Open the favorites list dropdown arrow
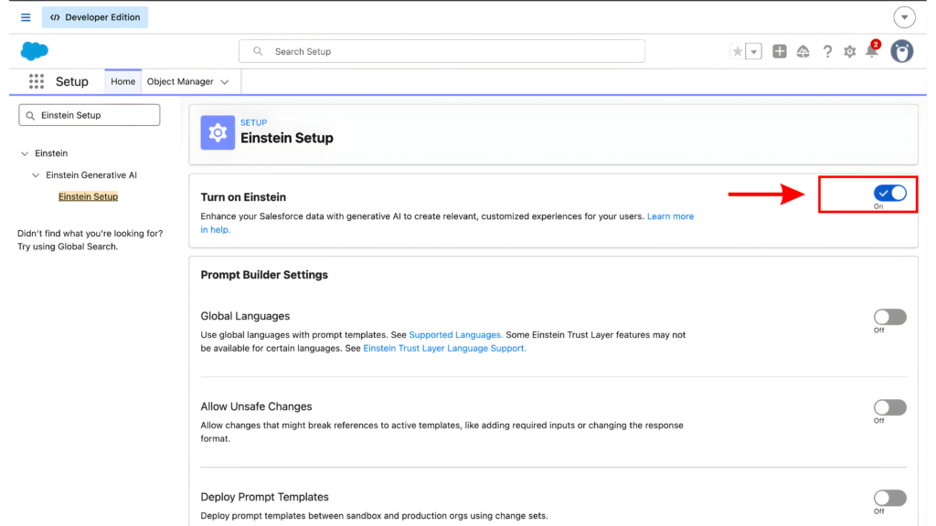The height and width of the screenshot is (526, 936). (754, 52)
